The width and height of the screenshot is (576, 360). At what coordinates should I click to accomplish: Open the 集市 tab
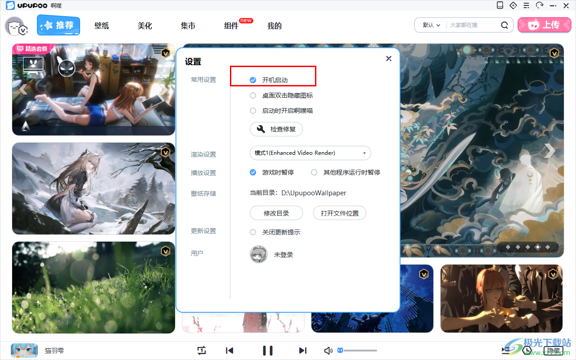(188, 26)
